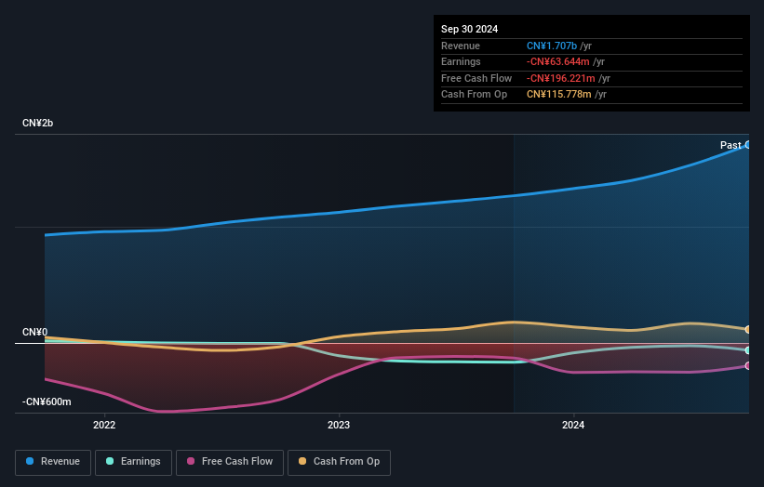Click the Sep 30 2024 tooltip date

click(x=469, y=29)
